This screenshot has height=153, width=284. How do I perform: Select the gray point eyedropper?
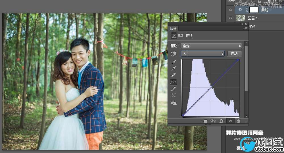pyautogui.click(x=174, y=68)
